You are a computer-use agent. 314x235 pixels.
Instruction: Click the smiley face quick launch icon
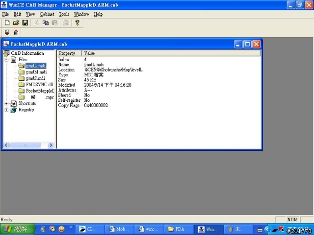click(x=61, y=229)
